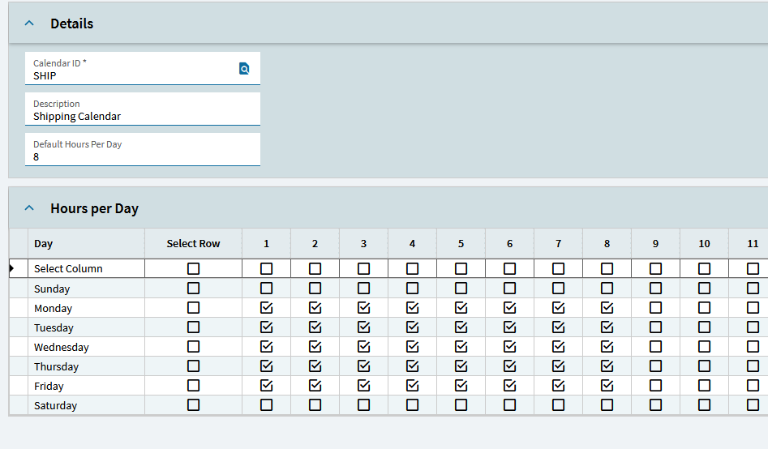Viewport: 768px width, 449px height.
Task: Uncheck Wednesday hour 4 checkbox
Action: click(x=412, y=347)
